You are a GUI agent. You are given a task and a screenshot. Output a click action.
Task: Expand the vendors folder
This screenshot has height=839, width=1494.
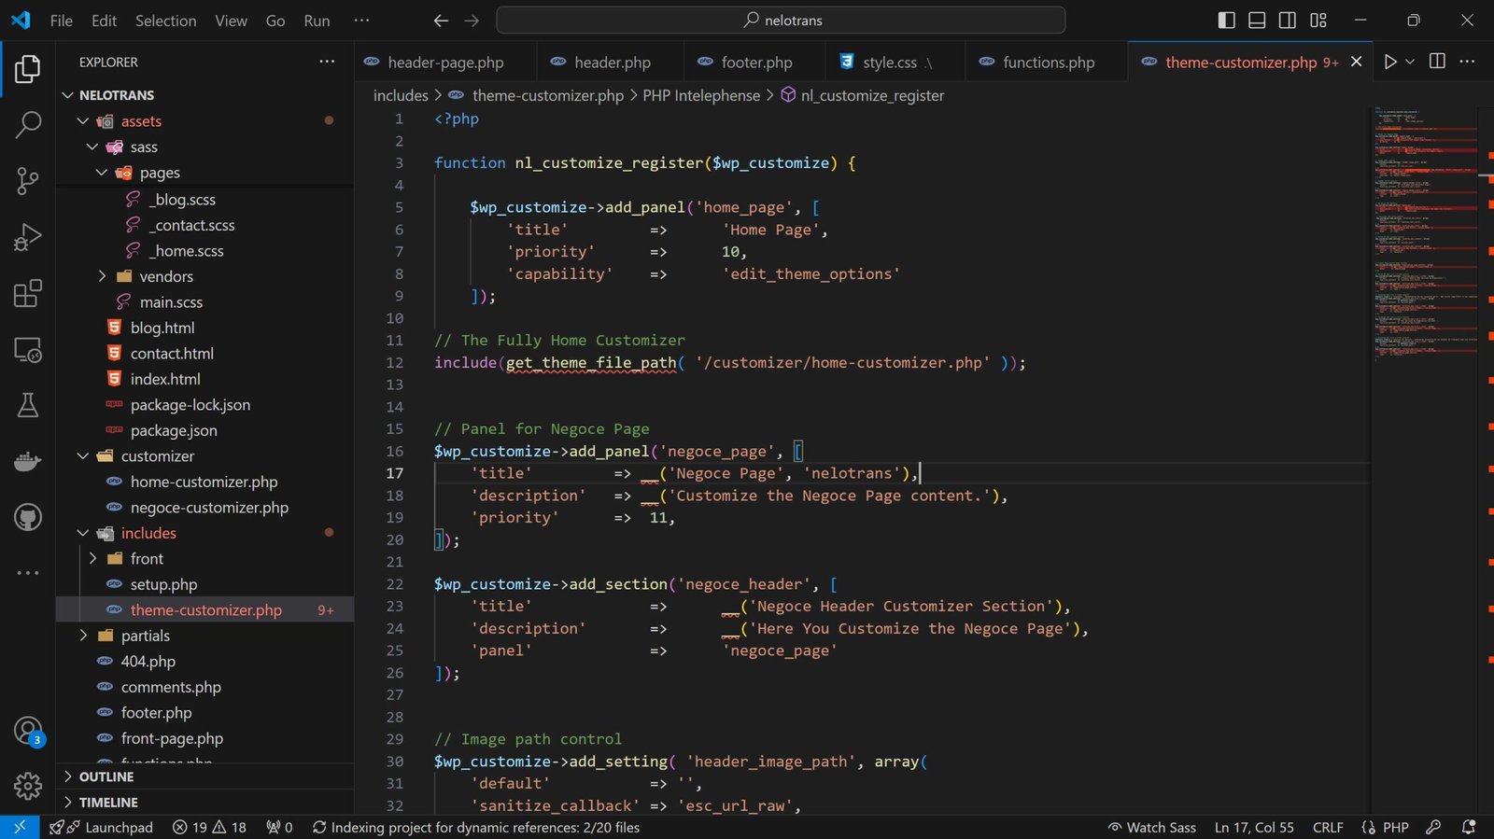(165, 276)
